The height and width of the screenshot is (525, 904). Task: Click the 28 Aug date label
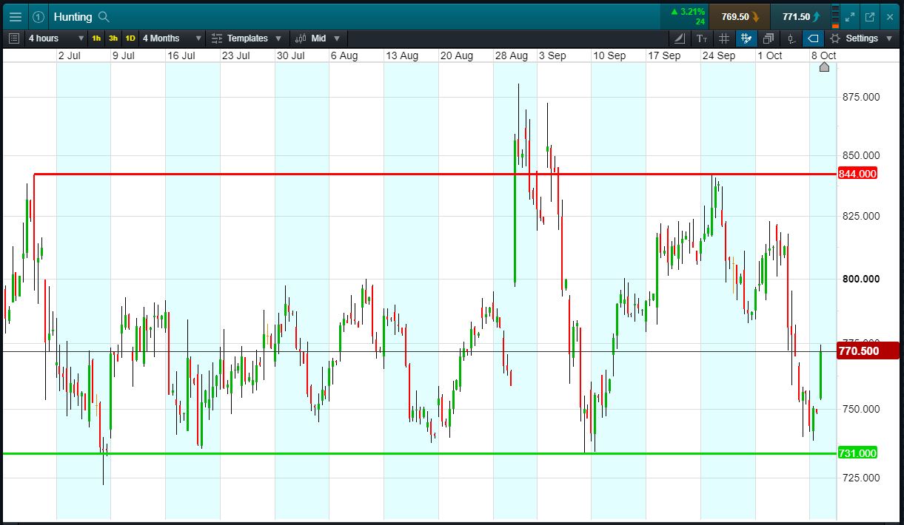[x=512, y=55]
